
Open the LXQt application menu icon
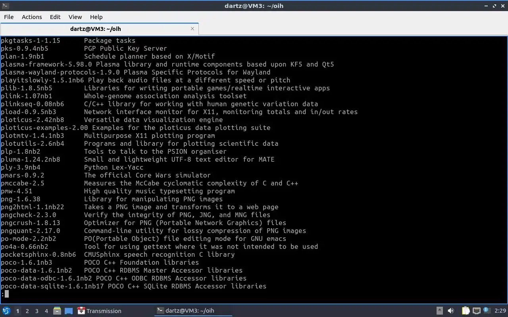point(6,311)
